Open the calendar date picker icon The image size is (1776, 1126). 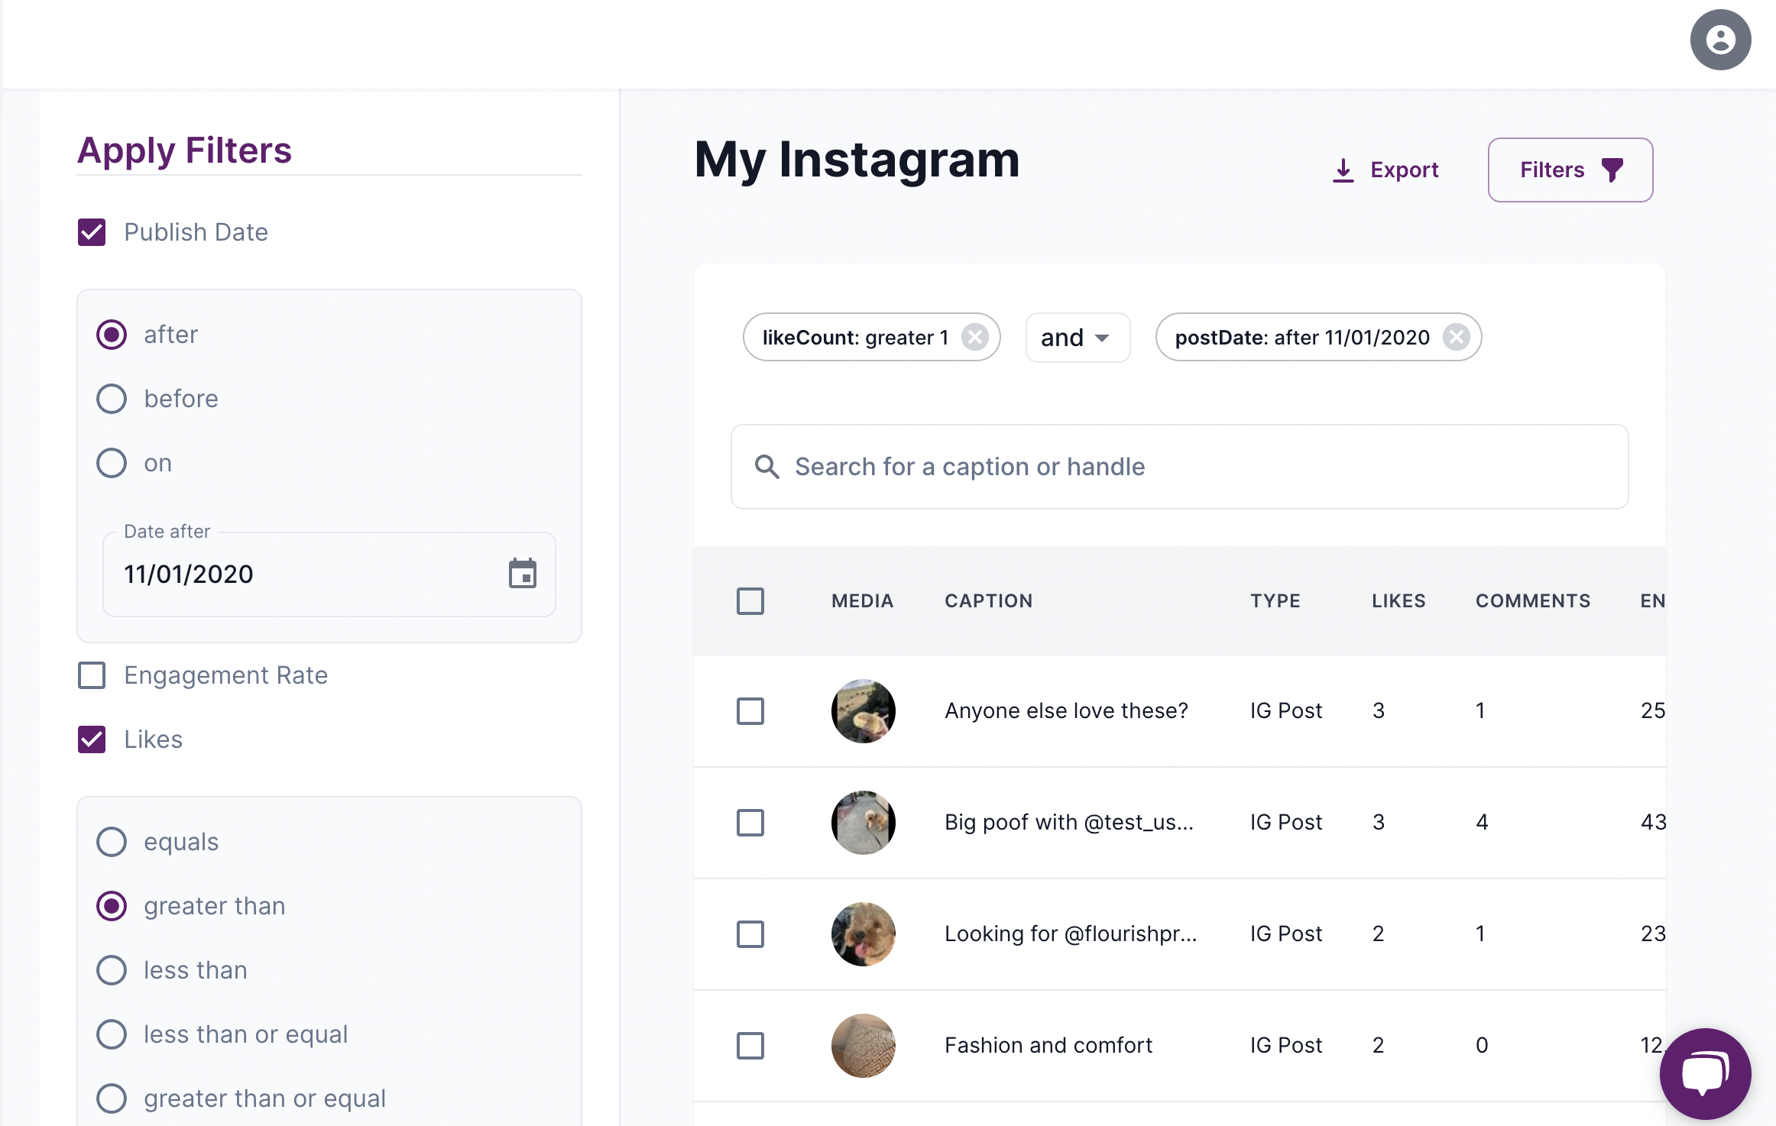(x=523, y=574)
